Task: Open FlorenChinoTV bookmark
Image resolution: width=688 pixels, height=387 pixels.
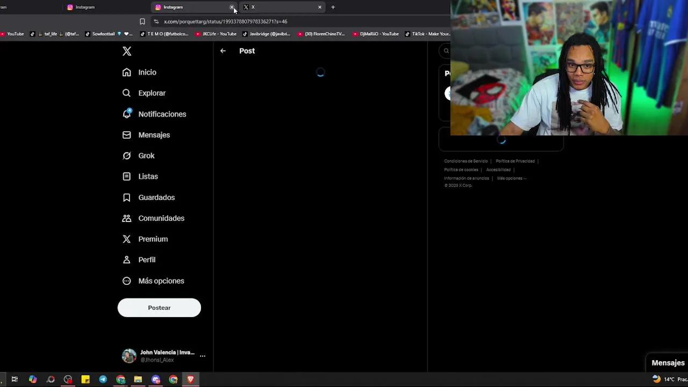Action: coord(321,34)
